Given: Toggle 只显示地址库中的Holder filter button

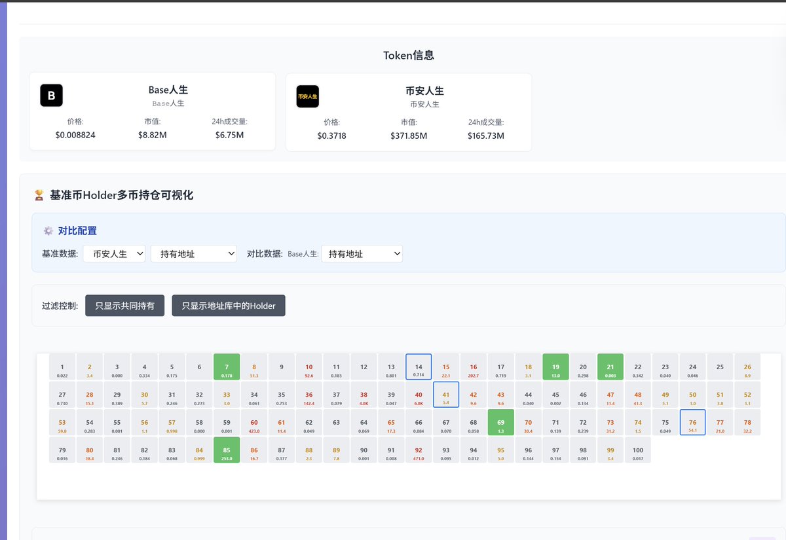Looking at the screenshot, I should pyautogui.click(x=229, y=306).
